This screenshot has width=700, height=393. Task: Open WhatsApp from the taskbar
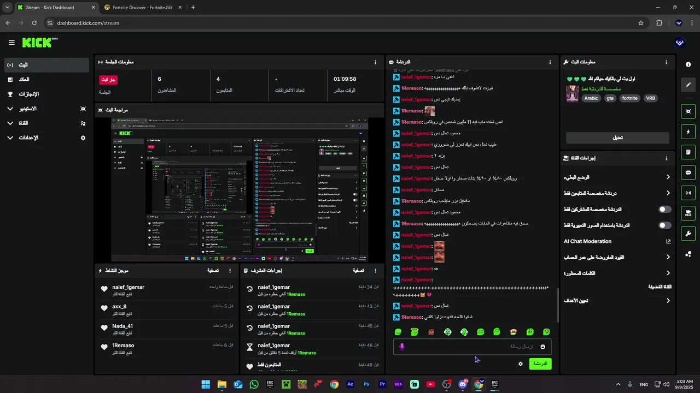[254, 384]
